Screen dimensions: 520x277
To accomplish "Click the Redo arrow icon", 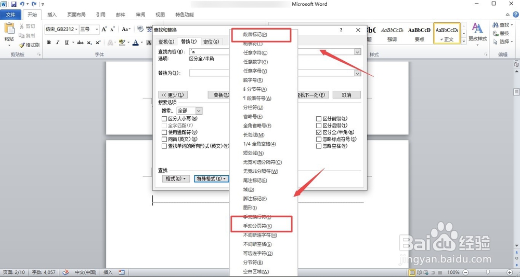I will coord(34,4).
